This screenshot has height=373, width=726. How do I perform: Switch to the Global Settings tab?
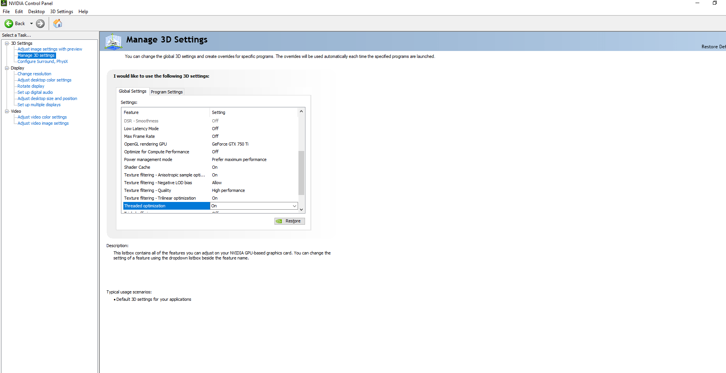tap(133, 91)
